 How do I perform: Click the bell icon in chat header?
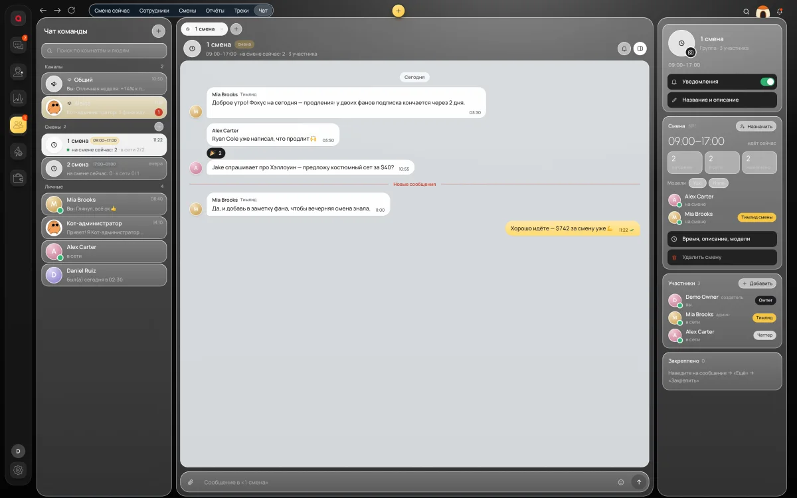[624, 48]
